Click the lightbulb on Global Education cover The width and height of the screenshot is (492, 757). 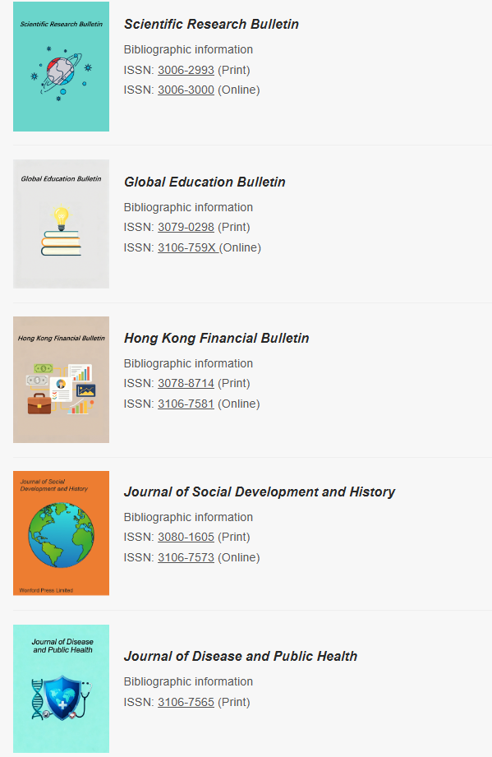[x=62, y=218]
